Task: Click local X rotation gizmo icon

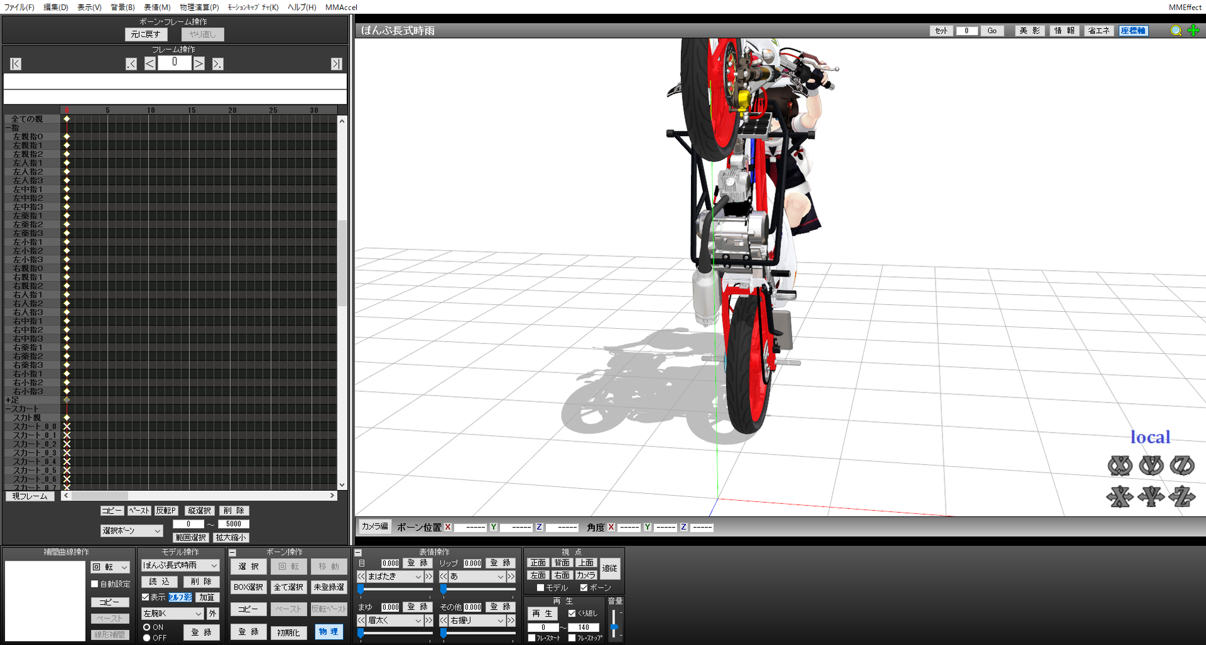Action: coord(1120,465)
